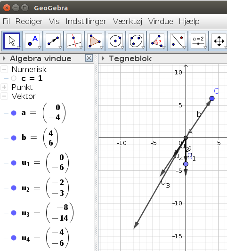The image size is (227, 251).
Task: Select the Reflect about line tool
Action: click(178, 41)
